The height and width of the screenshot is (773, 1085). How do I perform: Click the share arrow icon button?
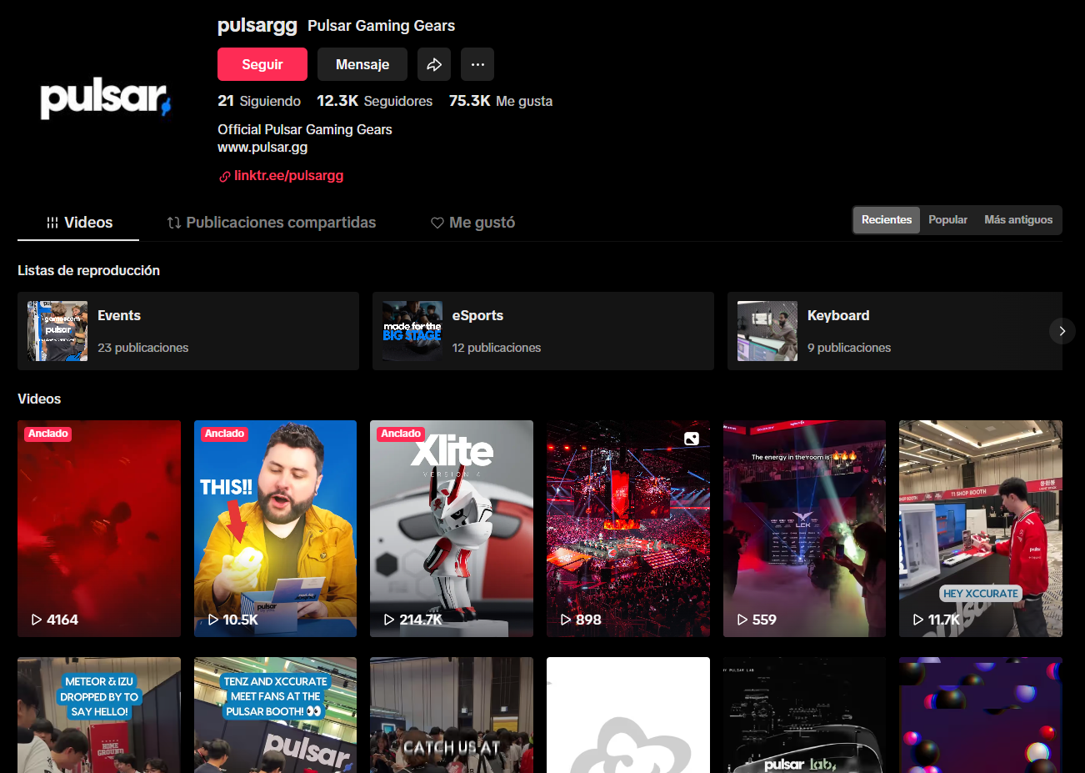[x=434, y=64]
